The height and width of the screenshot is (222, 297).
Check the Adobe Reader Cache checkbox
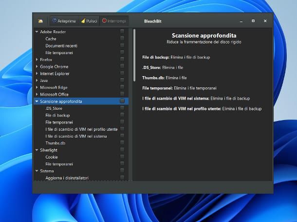(x=122, y=38)
